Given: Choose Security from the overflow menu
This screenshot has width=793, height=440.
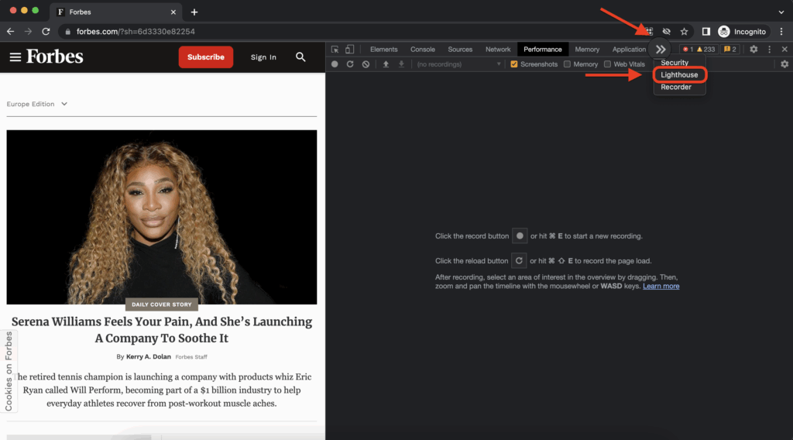Looking at the screenshot, I should [x=675, y=63].
